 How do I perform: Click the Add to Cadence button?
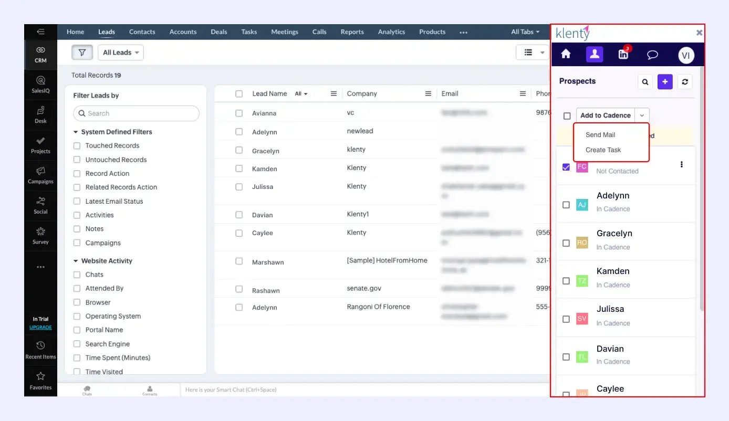(606, 115)
